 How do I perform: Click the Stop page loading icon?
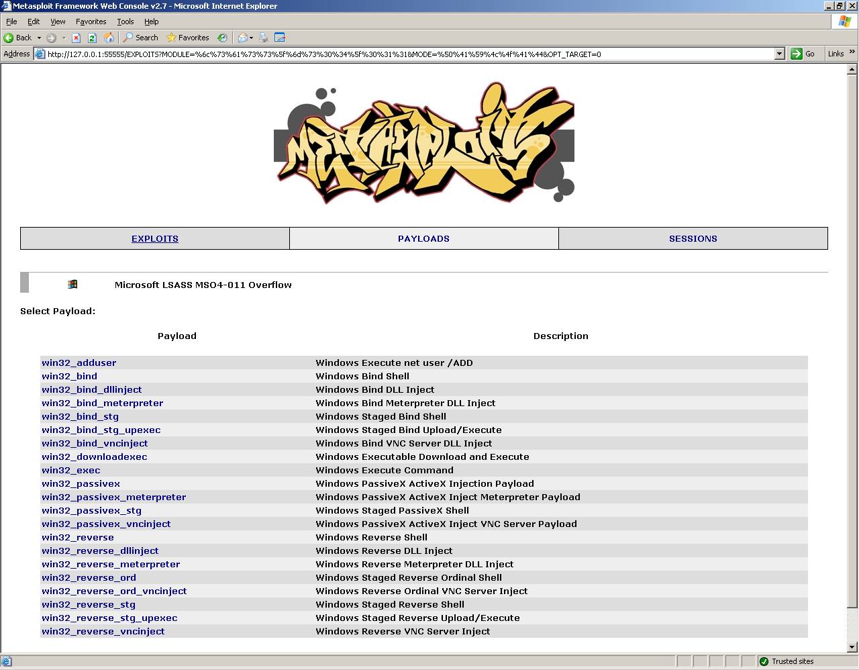(77, 38)
